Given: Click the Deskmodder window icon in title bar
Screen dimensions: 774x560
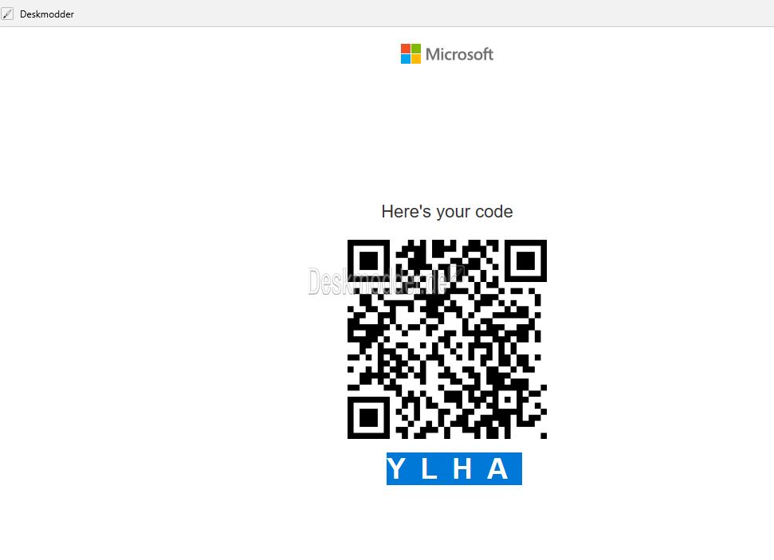Looking at the screenshot, I should pyautogui.click(x=7, y=14).
